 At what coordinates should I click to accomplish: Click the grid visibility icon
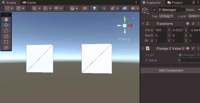point(34,8)
